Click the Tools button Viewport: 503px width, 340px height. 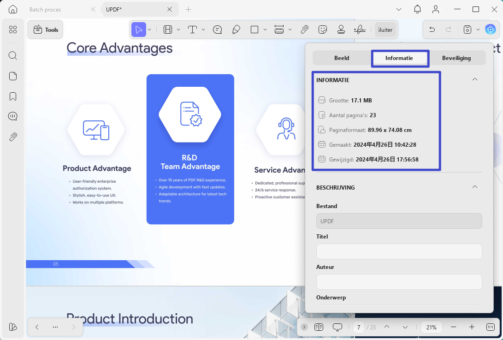[45, 30]
